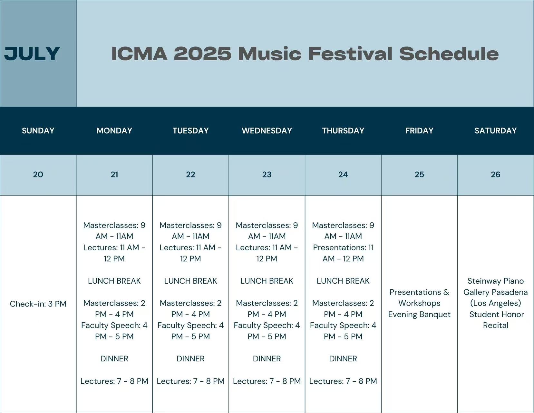Select the SATURDAY column header

point(496,131)
